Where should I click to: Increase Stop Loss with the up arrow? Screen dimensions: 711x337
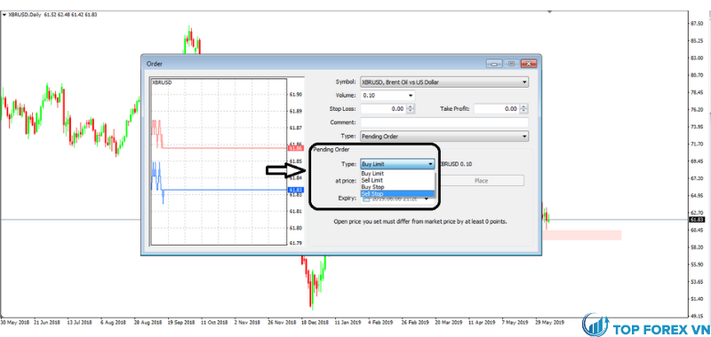411,106
